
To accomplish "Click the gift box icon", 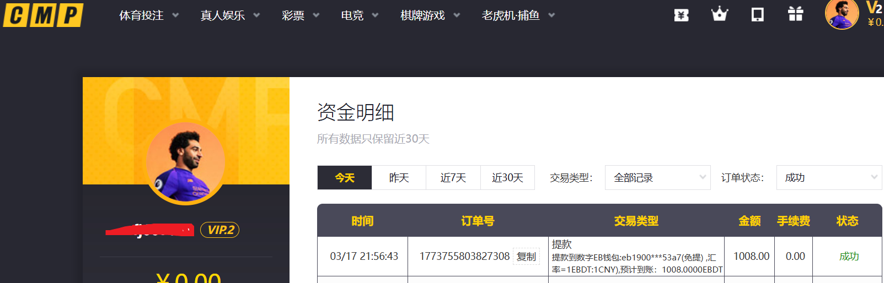I will tap(795, 14).
